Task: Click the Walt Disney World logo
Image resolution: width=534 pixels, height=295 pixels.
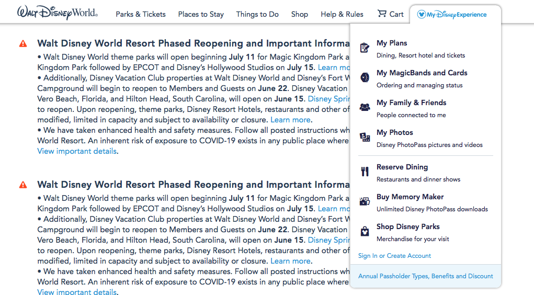Action: (58, 13)
